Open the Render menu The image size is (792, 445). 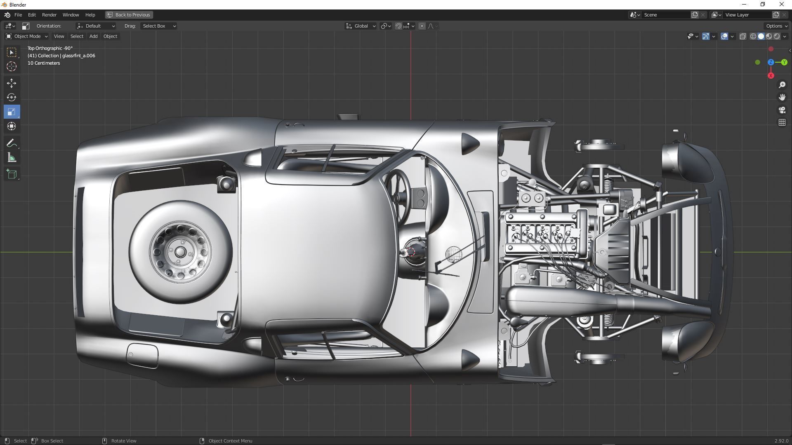[x=49, y=15]
